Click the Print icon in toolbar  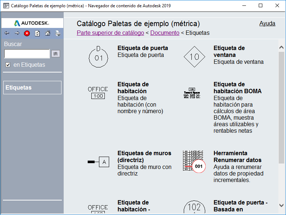coord(58,33)
